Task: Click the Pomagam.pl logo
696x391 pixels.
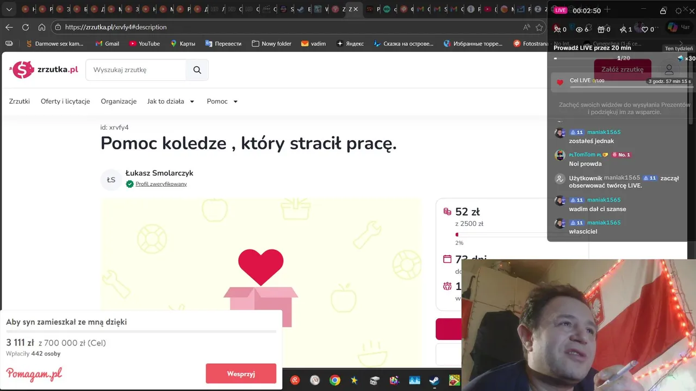Action: click(x=34, y=374)
